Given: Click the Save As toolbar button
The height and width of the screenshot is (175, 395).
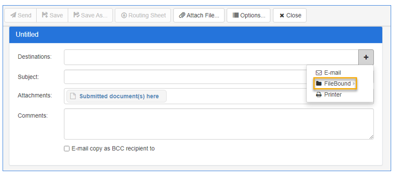Looking at the screenshot, I should [90, 15].
